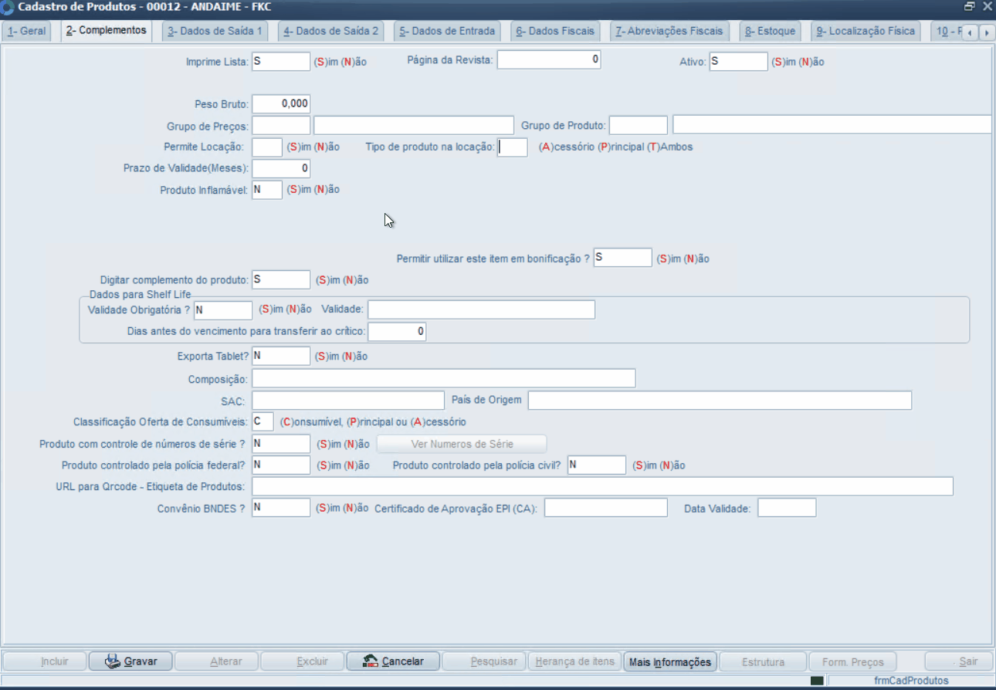Click the dark status indicator in status bar
The width and height of the screenshot is (996, 690).
[817, 681]
